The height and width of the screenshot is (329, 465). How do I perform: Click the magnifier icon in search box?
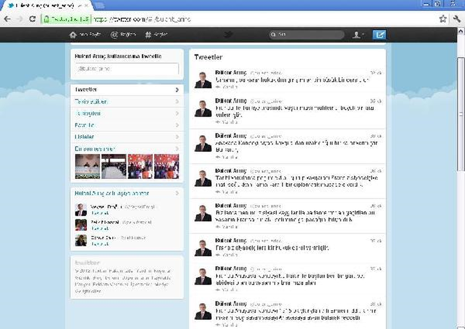pos(274,35)
